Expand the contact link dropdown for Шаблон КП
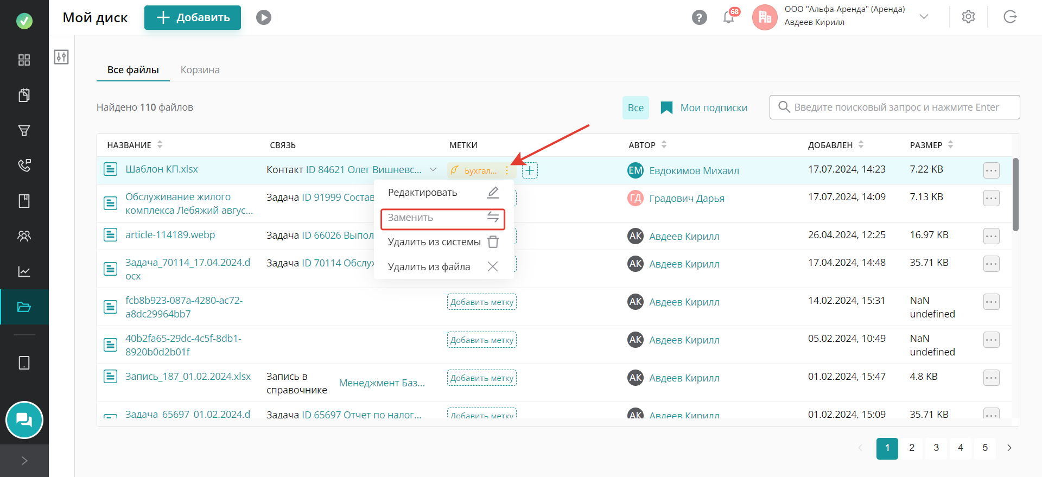Viewport: 1042px width, 477px height. 433,170
